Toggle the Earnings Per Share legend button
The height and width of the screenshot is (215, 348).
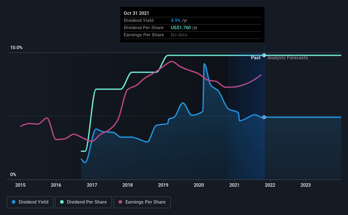point(142,202)
